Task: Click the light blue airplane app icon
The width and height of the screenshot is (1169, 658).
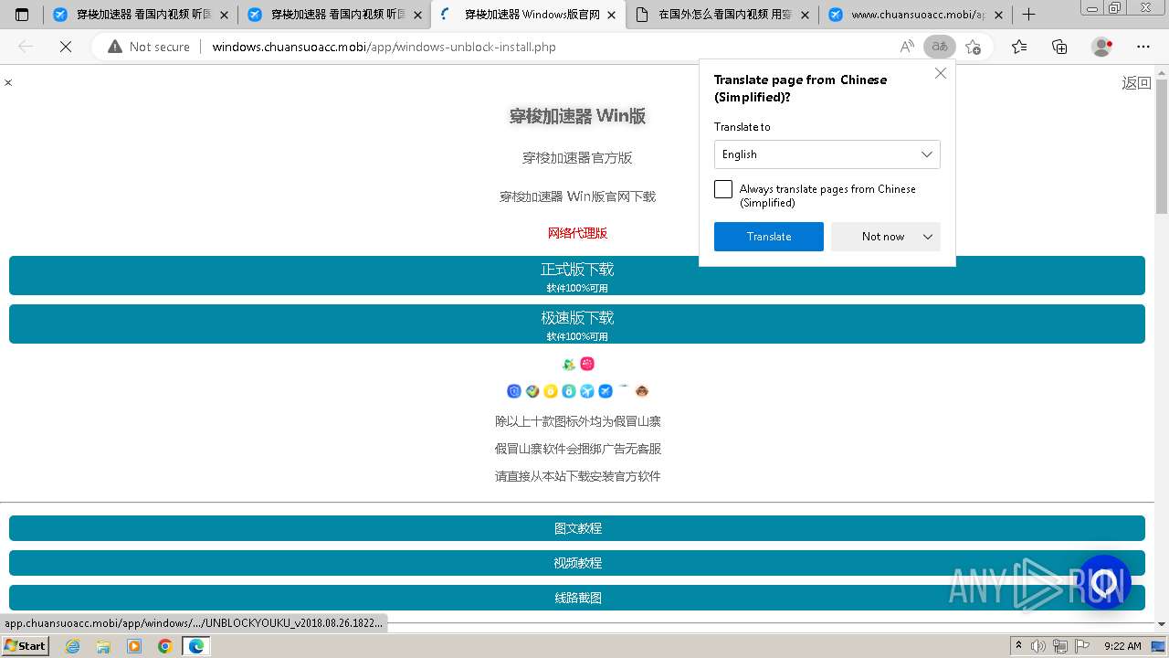Action: [587, 391]
